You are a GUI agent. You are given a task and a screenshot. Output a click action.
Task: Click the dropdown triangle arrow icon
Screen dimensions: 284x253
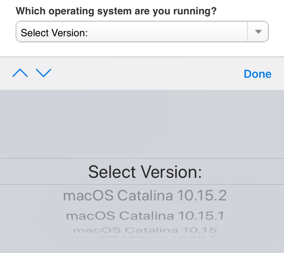(x=258, y=32)
